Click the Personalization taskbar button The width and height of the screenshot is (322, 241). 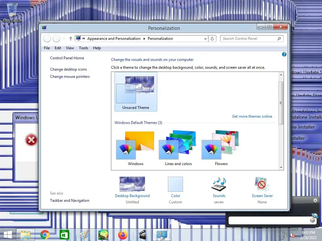162,235
